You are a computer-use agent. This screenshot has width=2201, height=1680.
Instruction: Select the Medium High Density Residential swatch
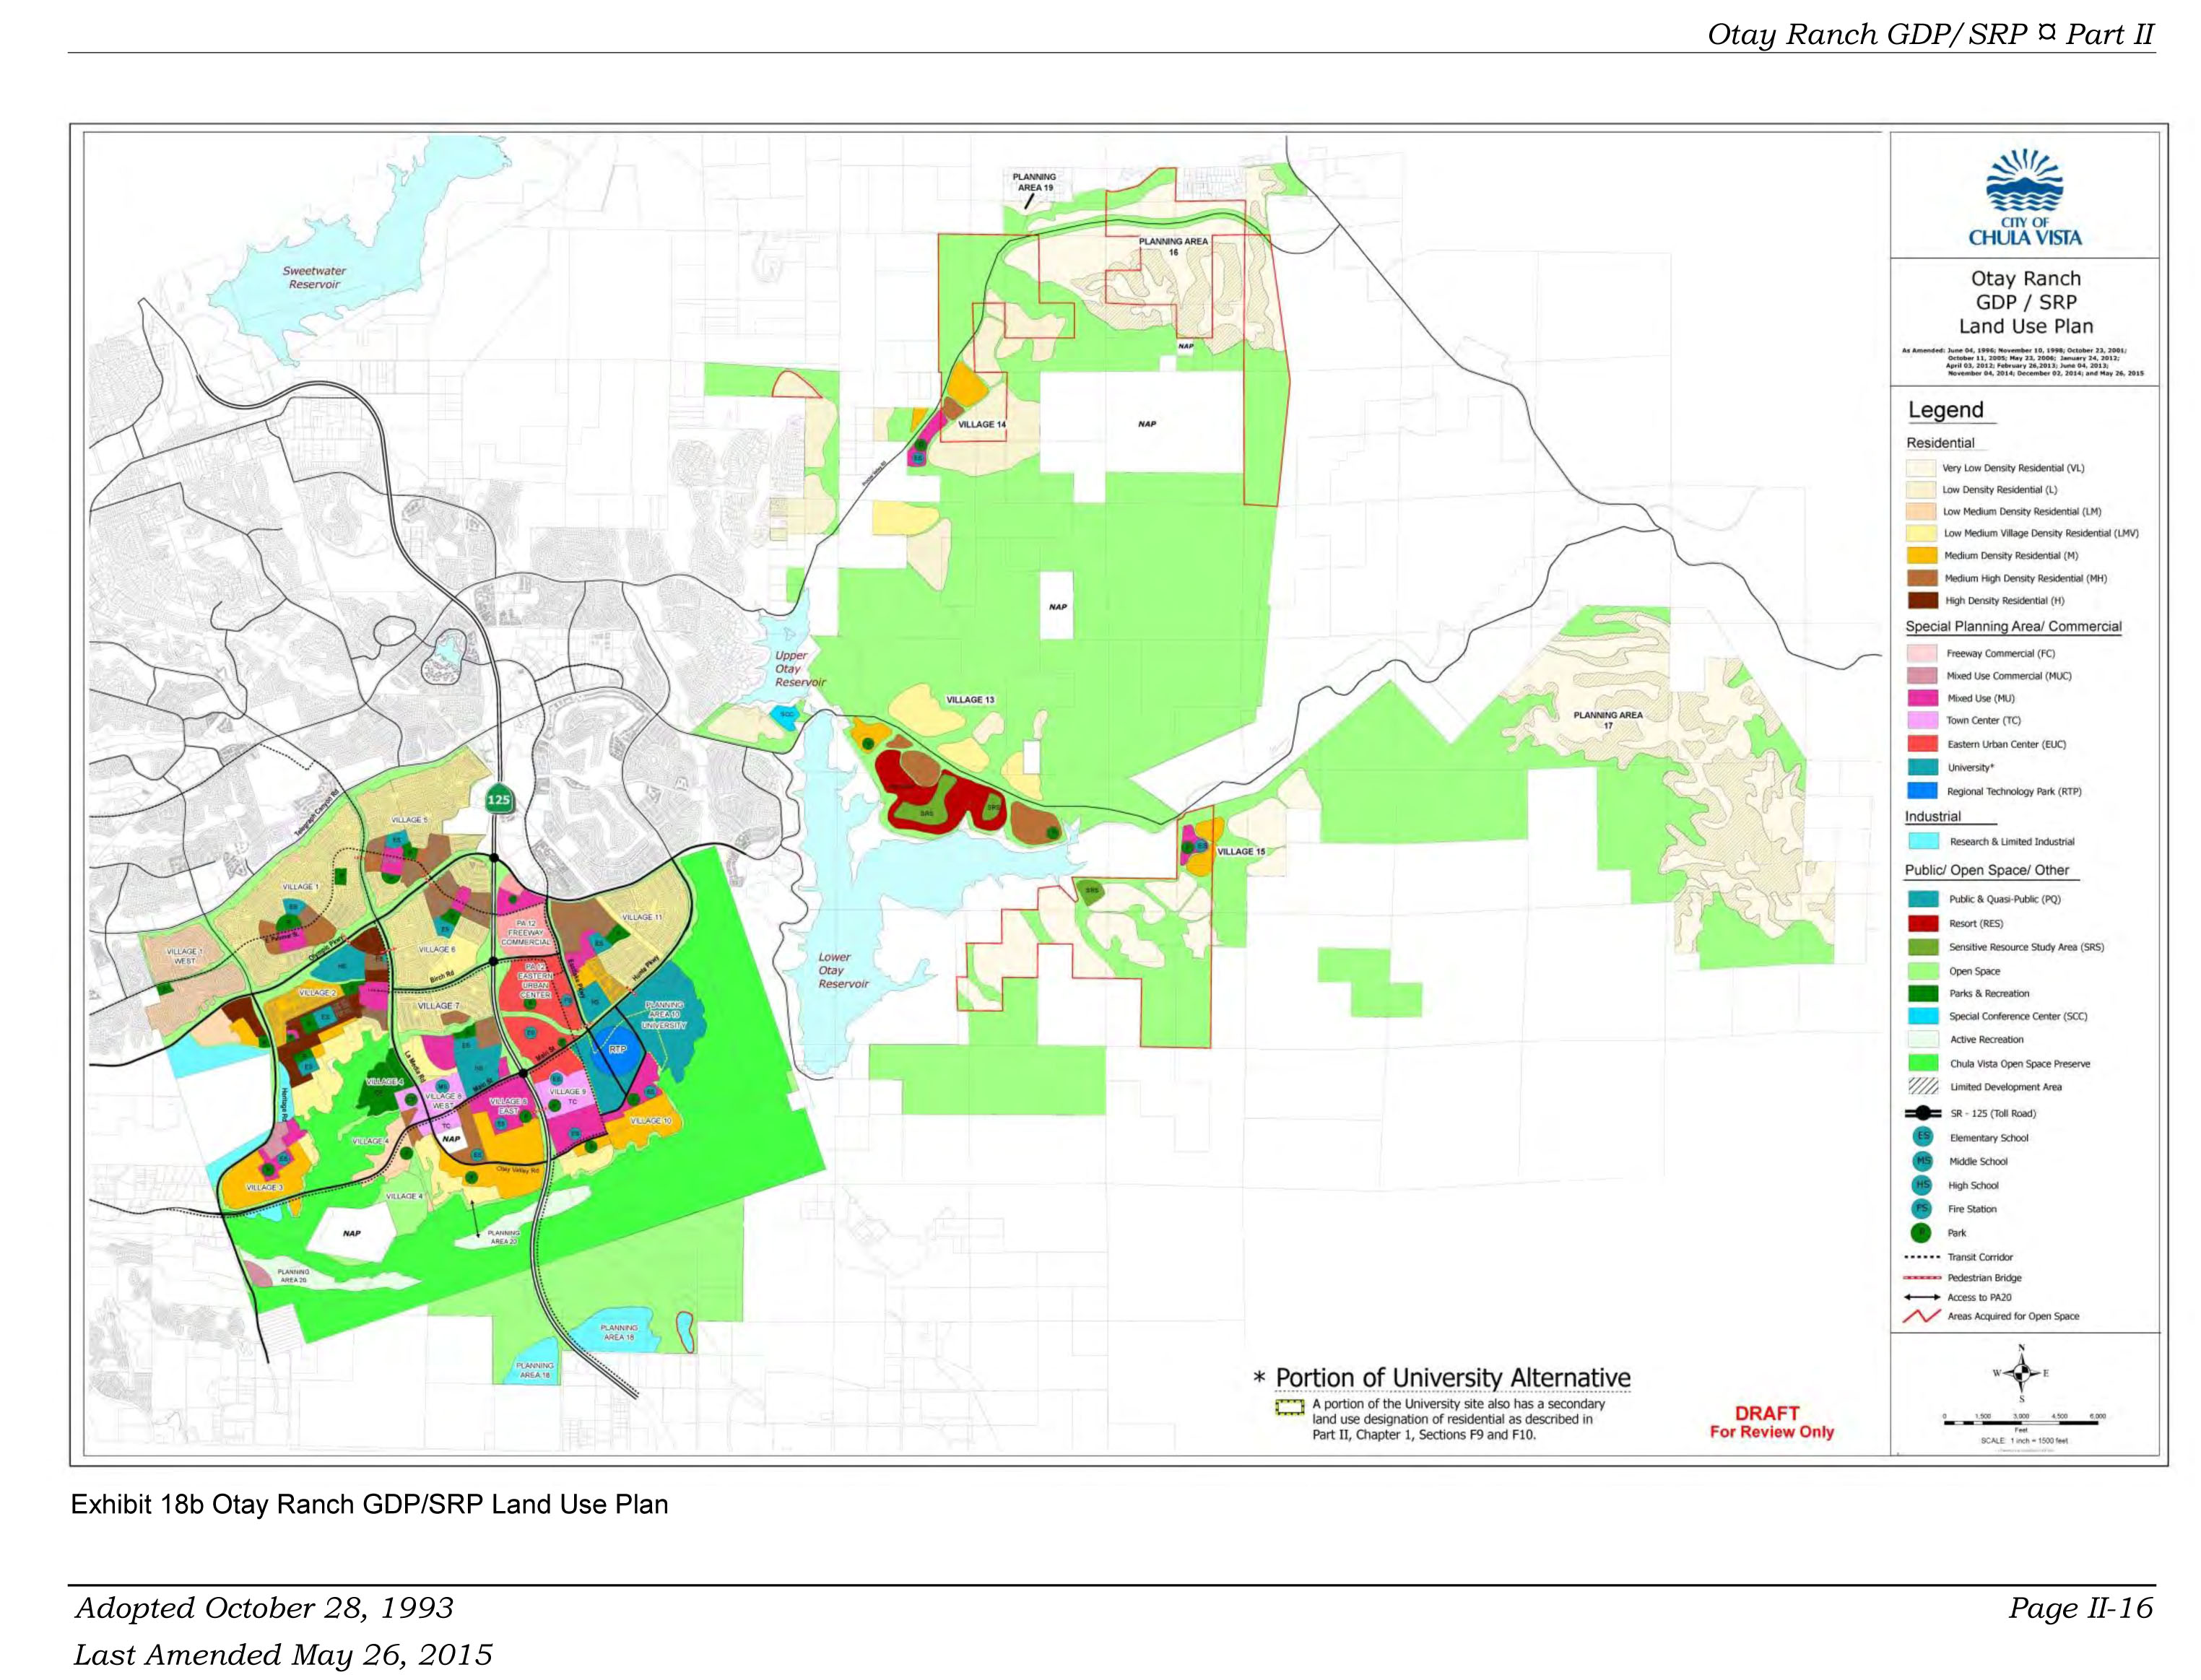(1923, 578)
